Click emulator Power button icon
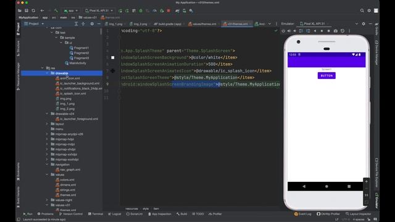This screenshot has width=395, height=222. point(283,31)
